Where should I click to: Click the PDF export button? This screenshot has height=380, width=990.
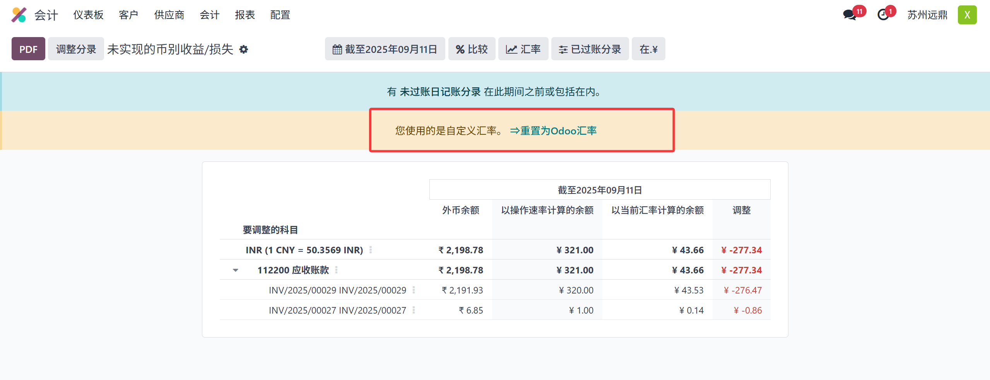(28, 49)
